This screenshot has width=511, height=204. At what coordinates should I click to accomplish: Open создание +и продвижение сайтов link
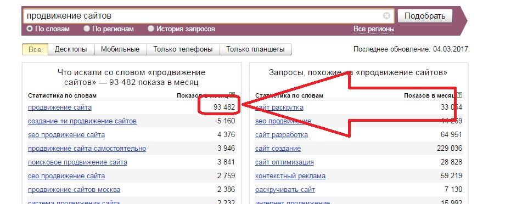82,121
